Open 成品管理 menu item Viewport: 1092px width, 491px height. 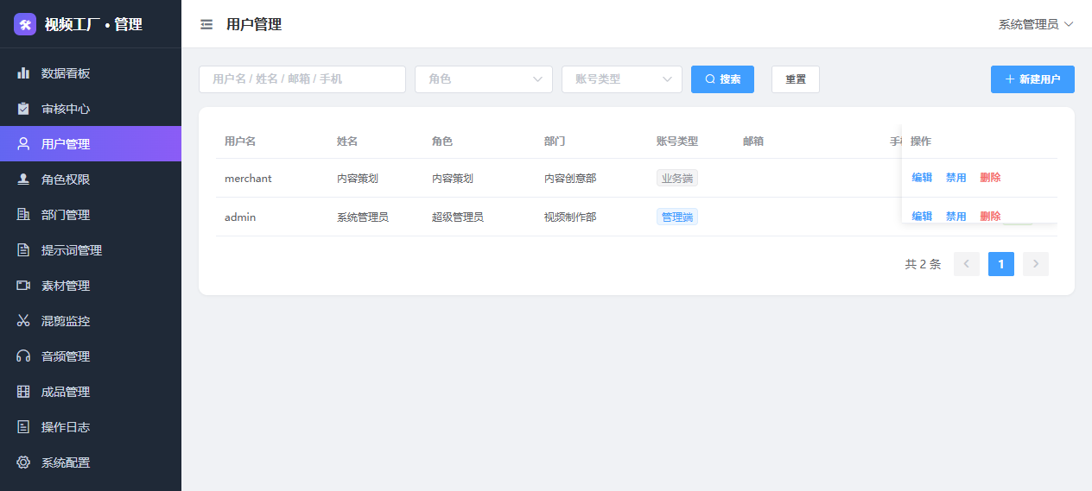click(91, 392)
